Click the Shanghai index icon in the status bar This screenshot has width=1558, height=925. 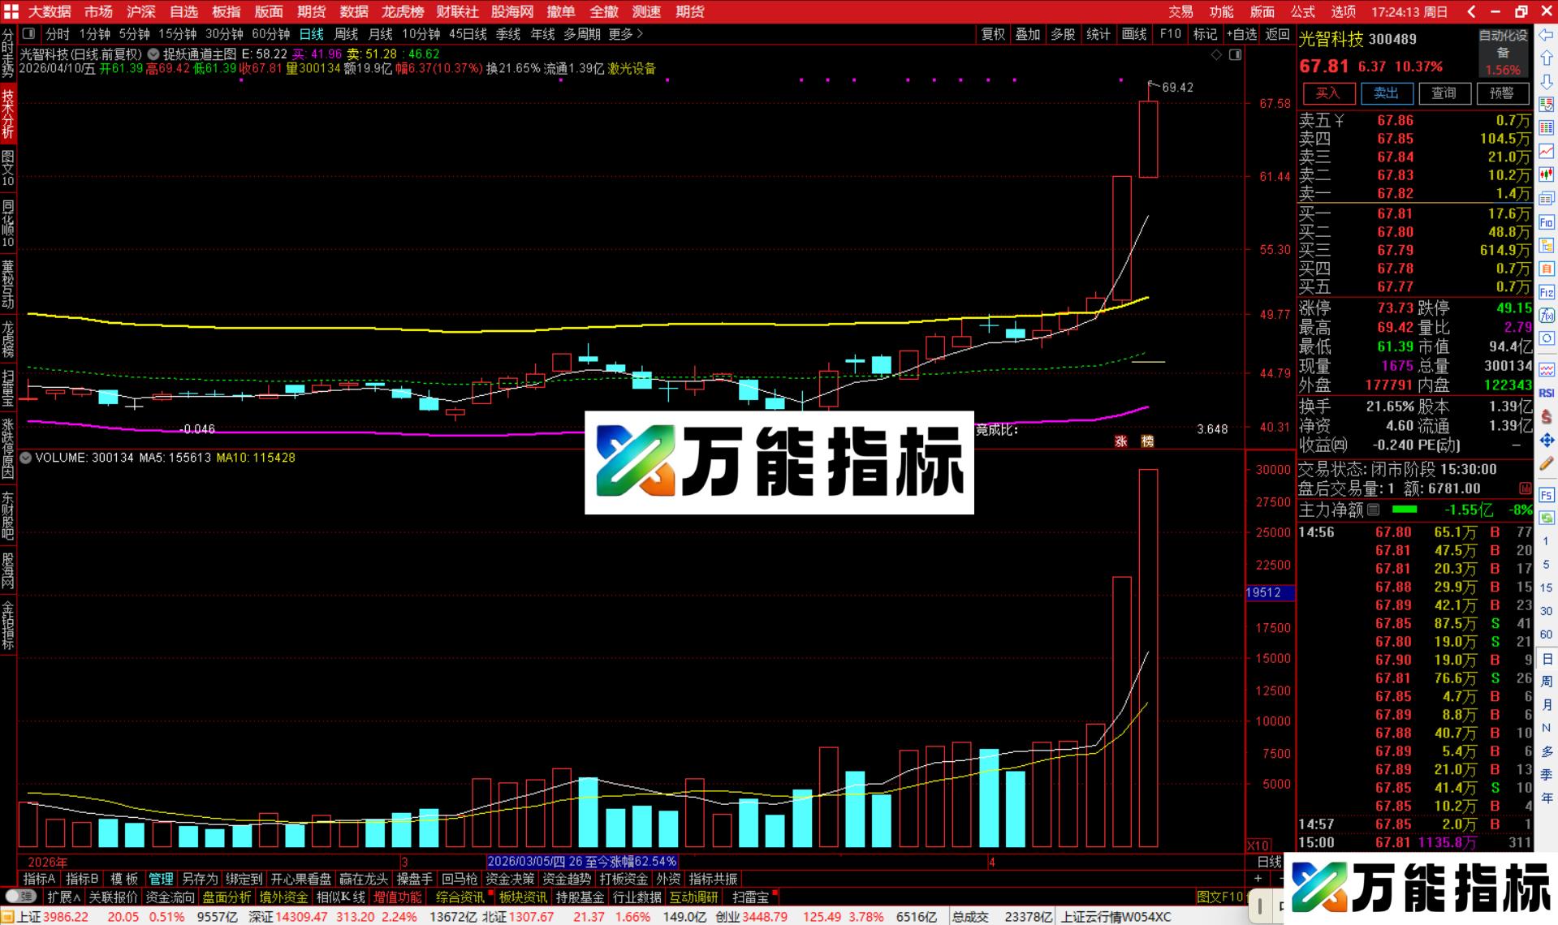7,916
